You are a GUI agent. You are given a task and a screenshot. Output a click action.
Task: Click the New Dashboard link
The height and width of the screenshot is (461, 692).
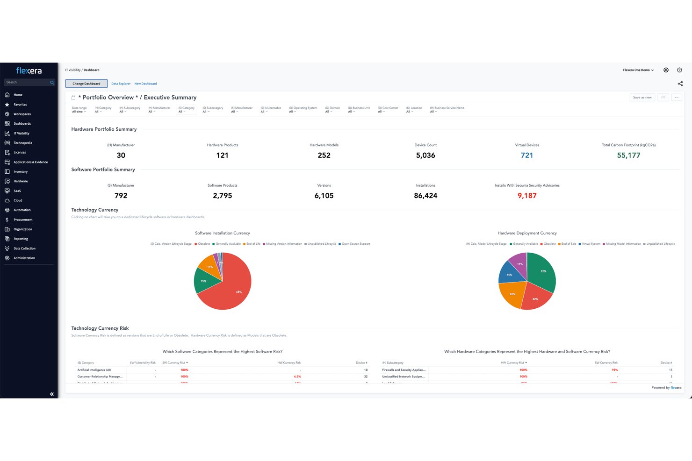(x=146, y=84)
